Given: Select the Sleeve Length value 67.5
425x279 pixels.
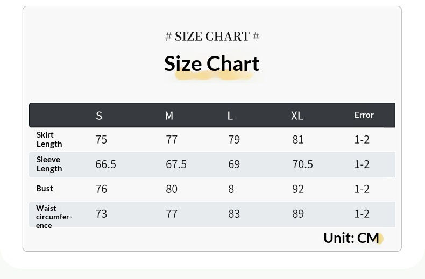Looking at the screenshot, I should point(176,164).
